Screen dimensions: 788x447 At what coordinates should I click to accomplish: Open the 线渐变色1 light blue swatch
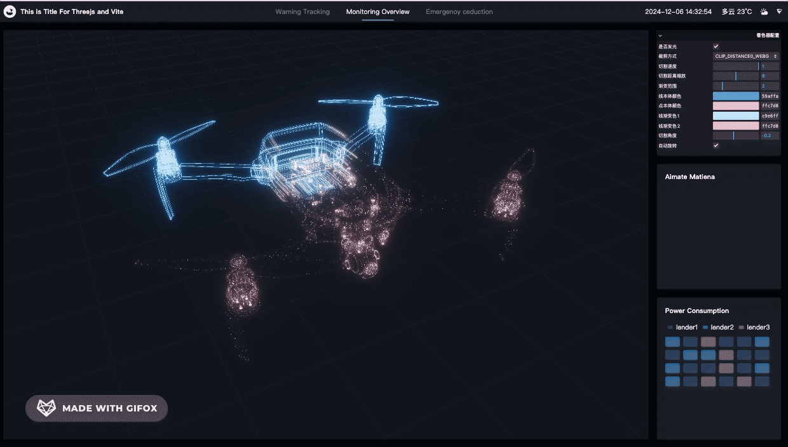(x=736, y=116)
